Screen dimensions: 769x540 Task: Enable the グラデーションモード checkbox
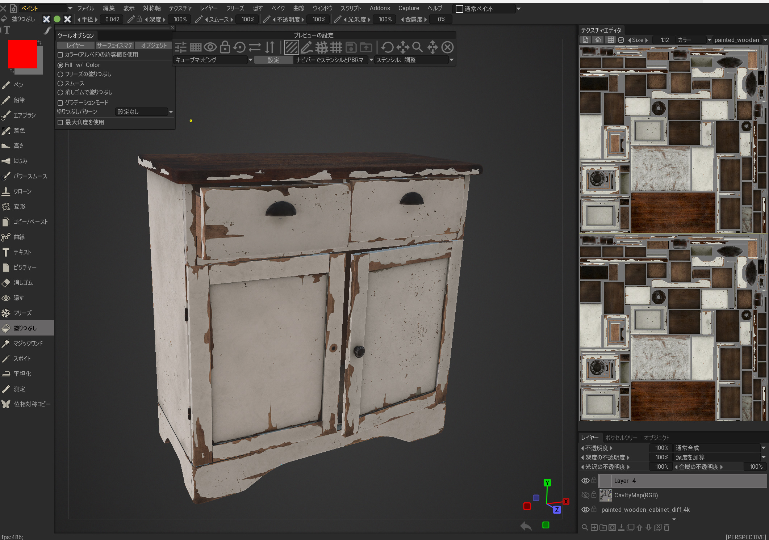tap(60, 103)
